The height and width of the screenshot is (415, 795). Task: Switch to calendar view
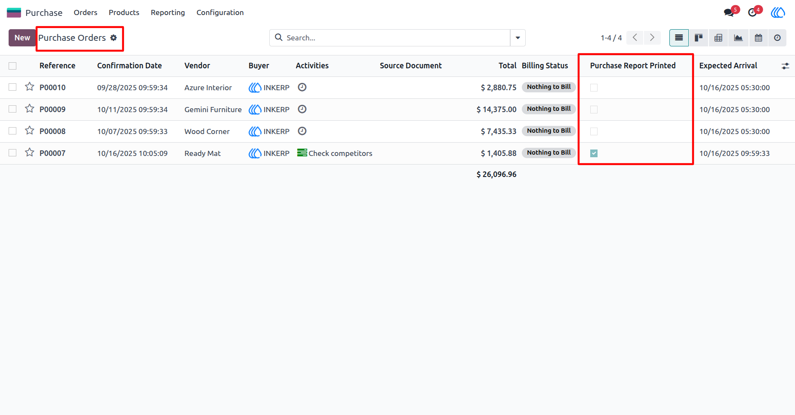click(x=758, y=38)
